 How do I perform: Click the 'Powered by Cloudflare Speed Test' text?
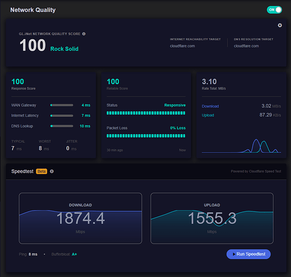click(x=256, y=171)
